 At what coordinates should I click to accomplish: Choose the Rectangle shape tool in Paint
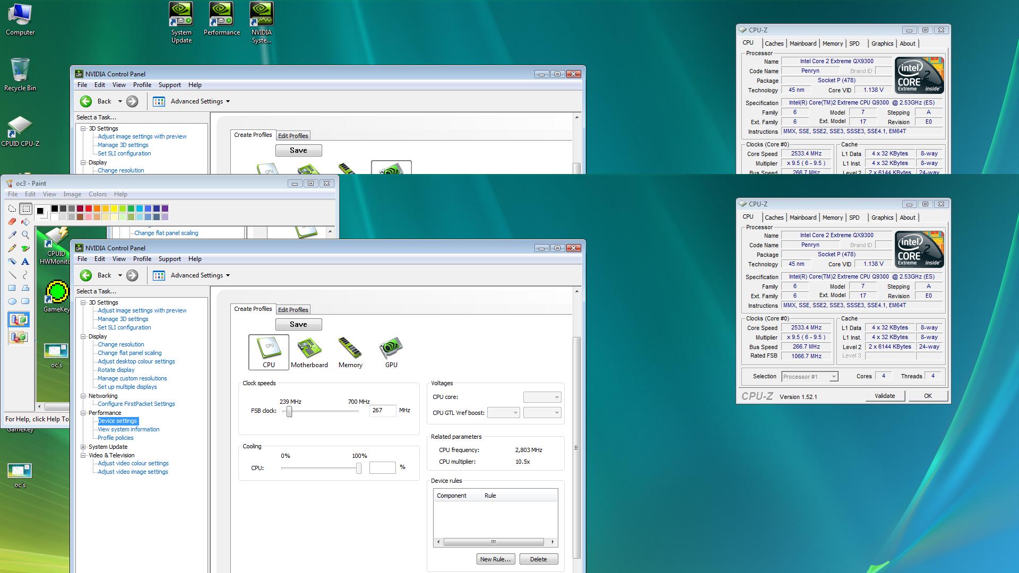tap(12, 288)
